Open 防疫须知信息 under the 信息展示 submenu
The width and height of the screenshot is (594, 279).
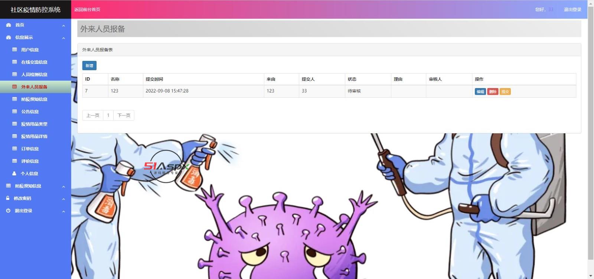(x=34, y=99)
